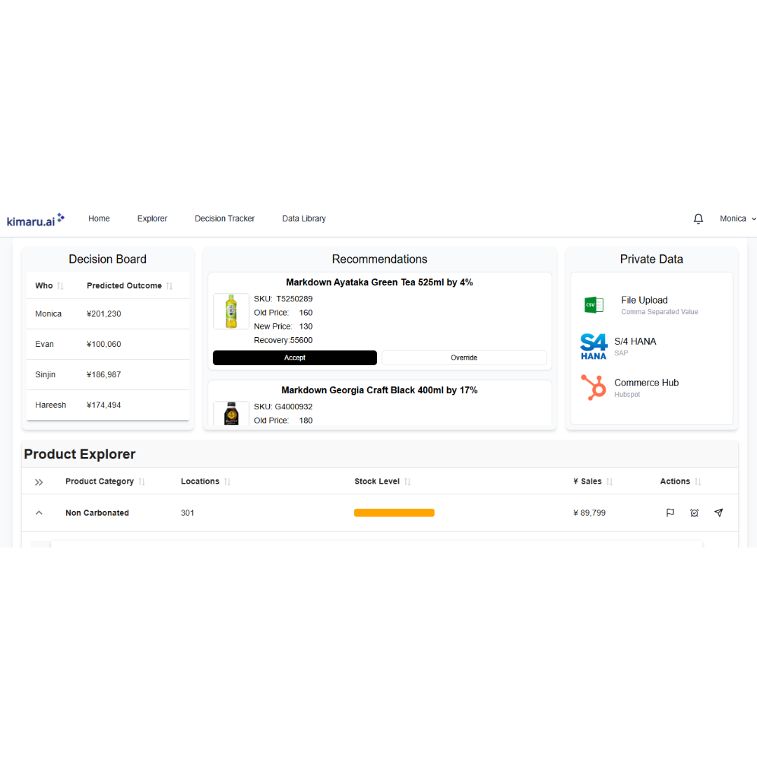
Task: Sort by Actions column
Action: tap(698, 482)
